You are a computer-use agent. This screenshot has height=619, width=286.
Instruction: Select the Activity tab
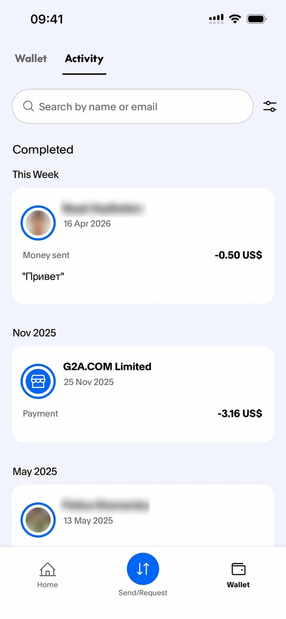[84, 59]
